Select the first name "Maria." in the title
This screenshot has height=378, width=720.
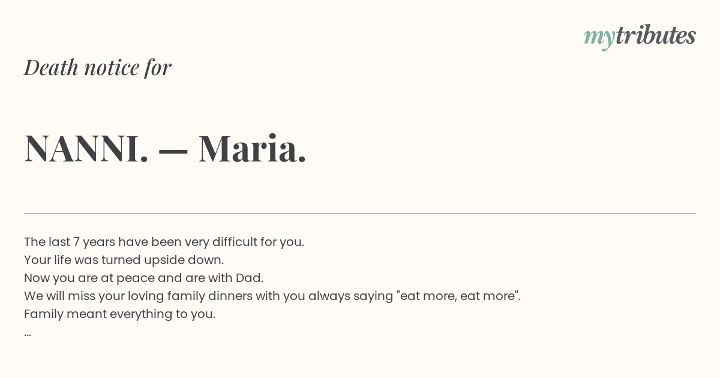tap(253, 148)
